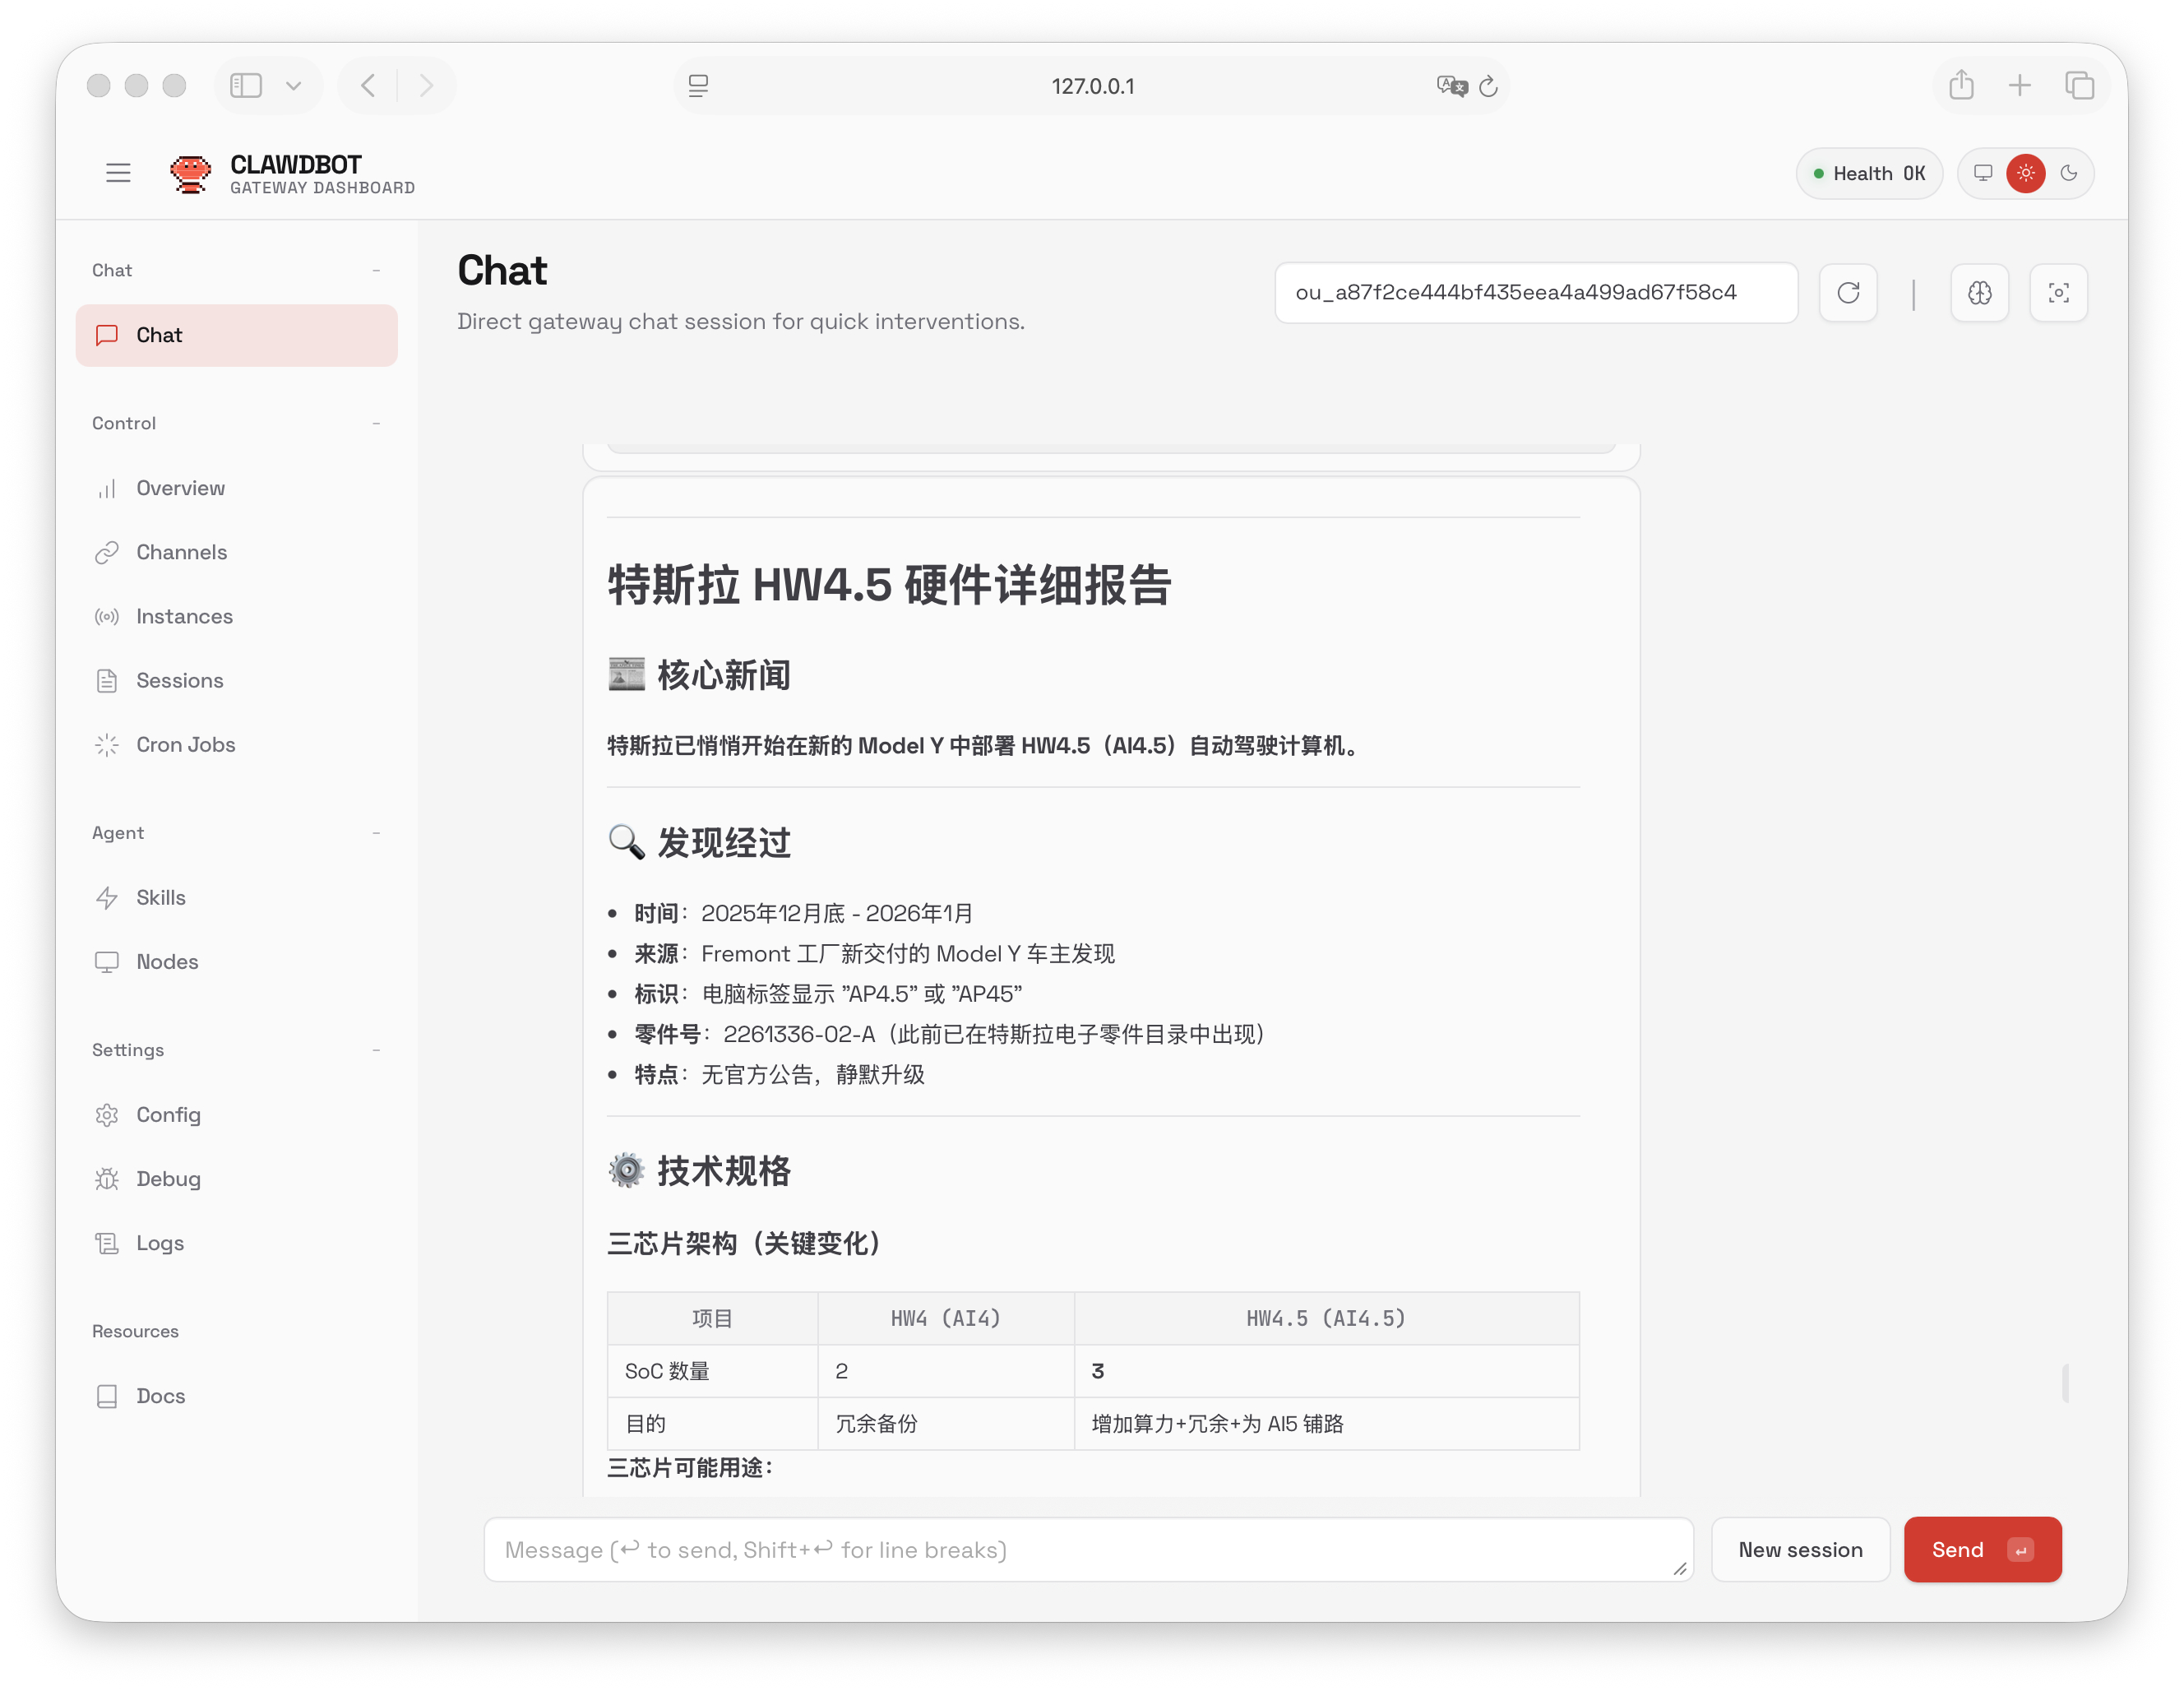Screen dimensions: 2184x1691
Task: Go to the Skills page
Action: click(160, 898)
